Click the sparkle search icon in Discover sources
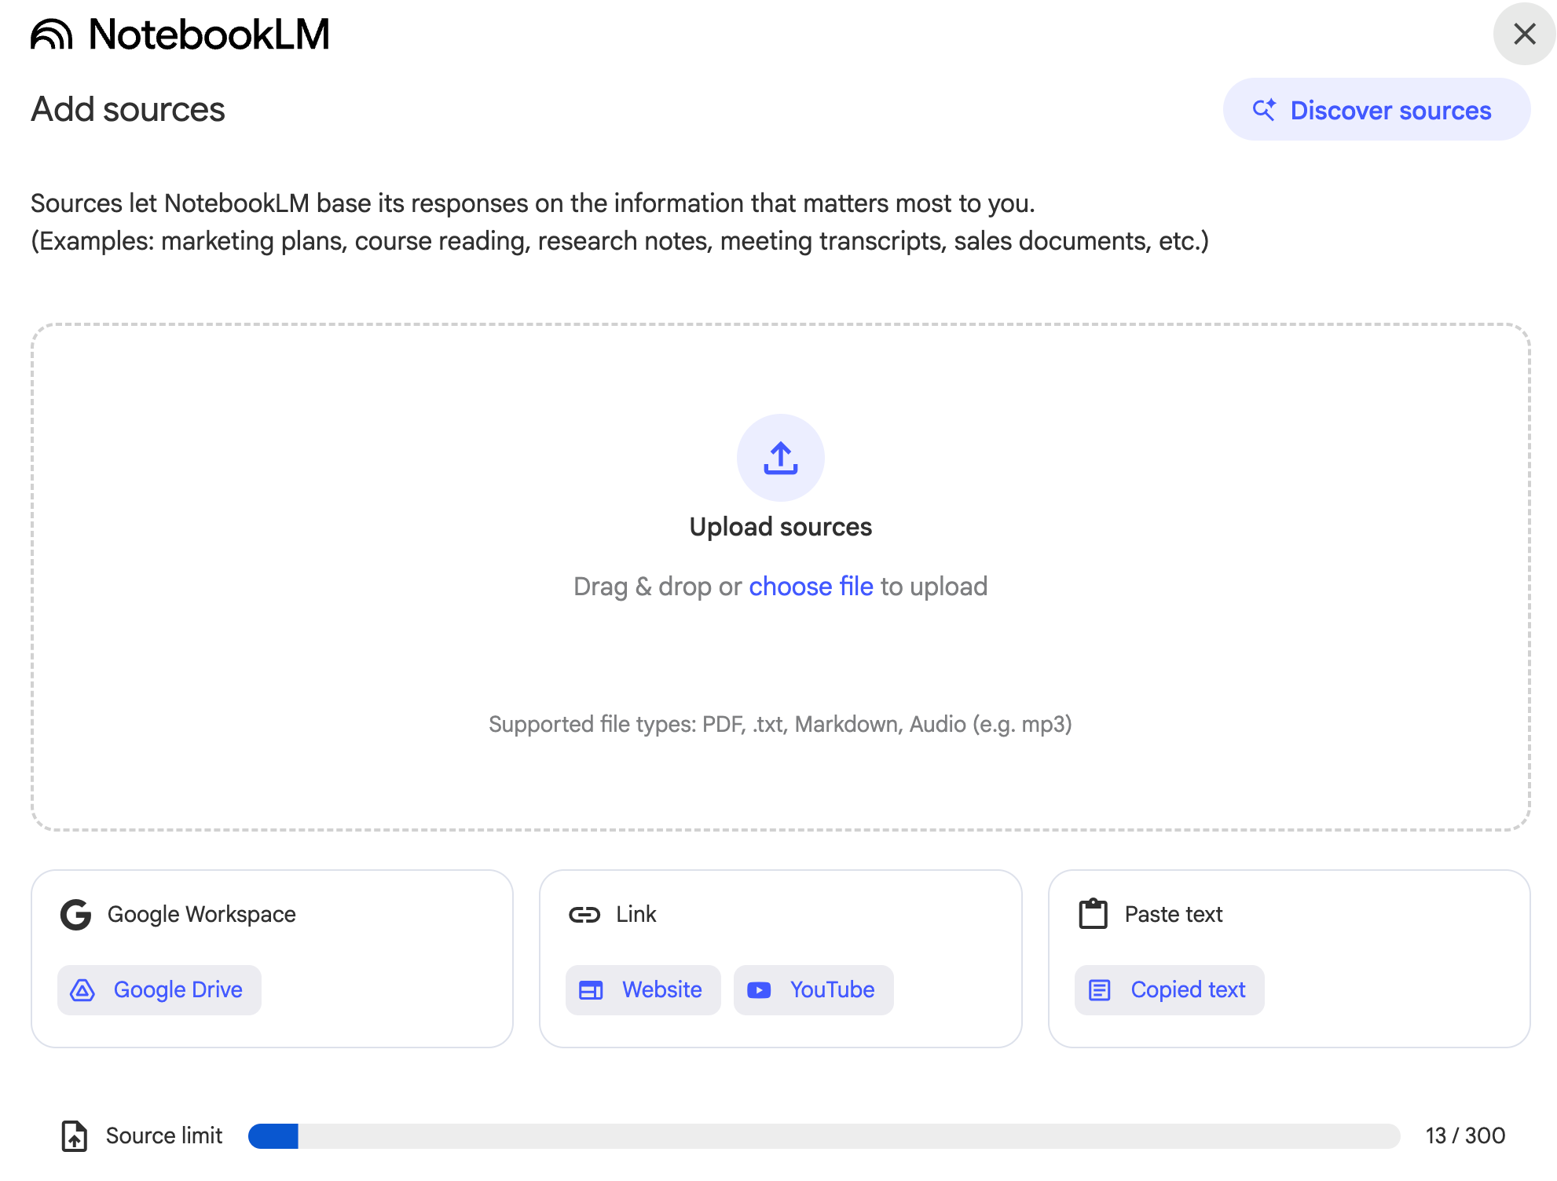Screen dimensions: 1557x1181 (1264, 110)
